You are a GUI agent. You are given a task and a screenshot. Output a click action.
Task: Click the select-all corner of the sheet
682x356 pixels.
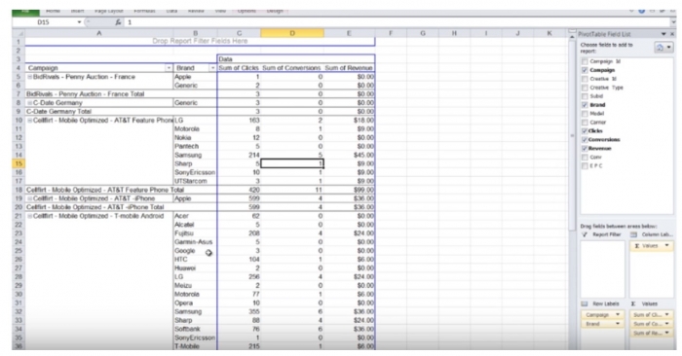coord(19,33)
